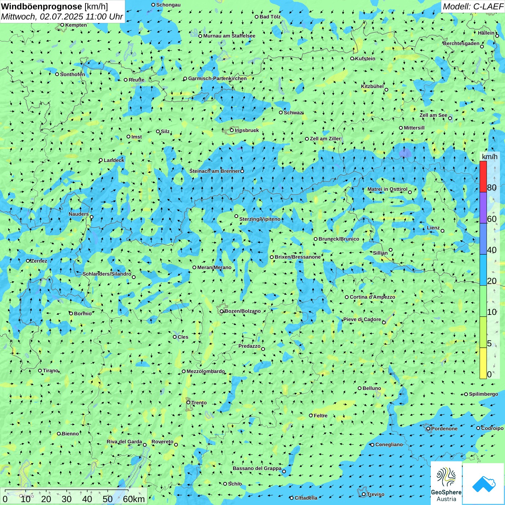
Task: Click the 'Brixen/Bressanone' label
Action: point(298,257)
